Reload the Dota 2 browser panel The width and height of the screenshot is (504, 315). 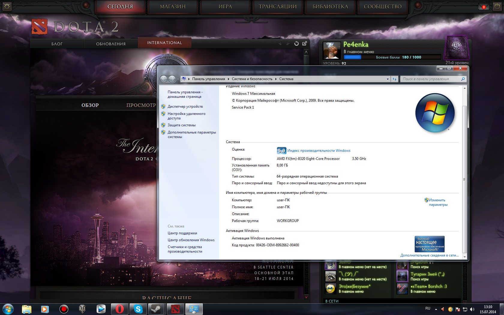click(296, 43)
